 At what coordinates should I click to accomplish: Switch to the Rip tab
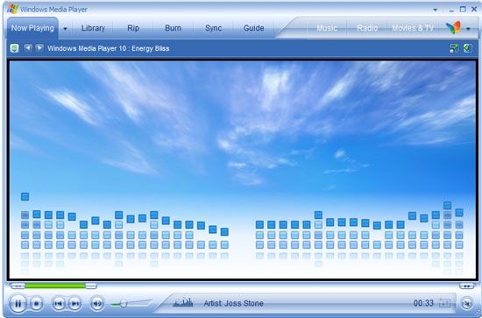(133, 28)
